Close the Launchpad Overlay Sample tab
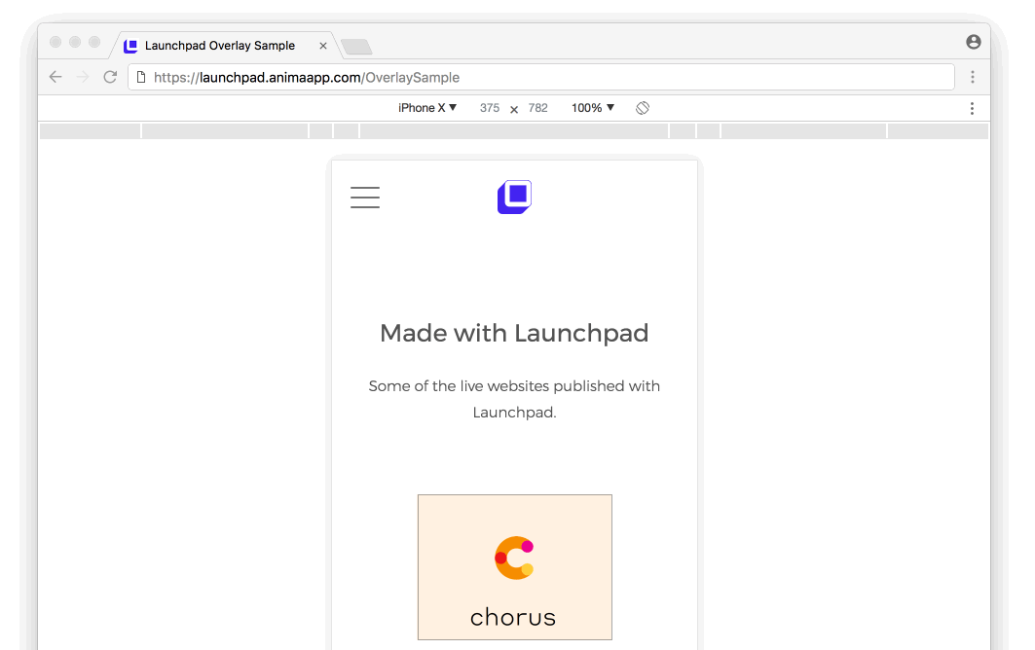Screen dimensions: 1035x650 point(323,46)
